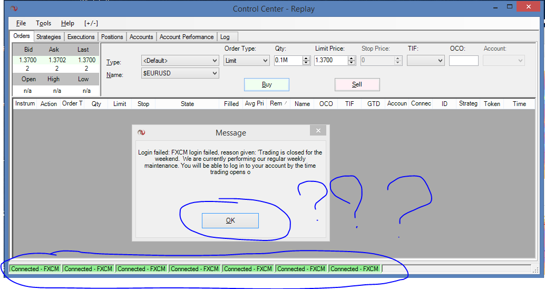Image resolution: width=545 pixels, height=289 pixels.
Task: Click the [+/-] menu item
Action: click(x=91, y=23)
